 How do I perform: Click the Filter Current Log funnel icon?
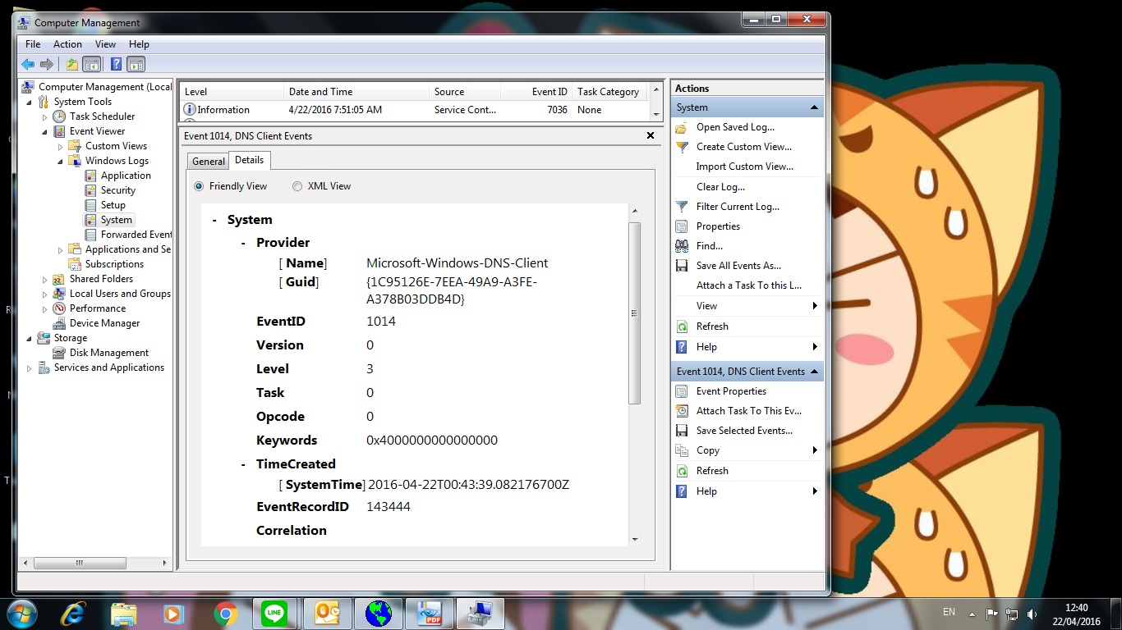pos(682,207)
